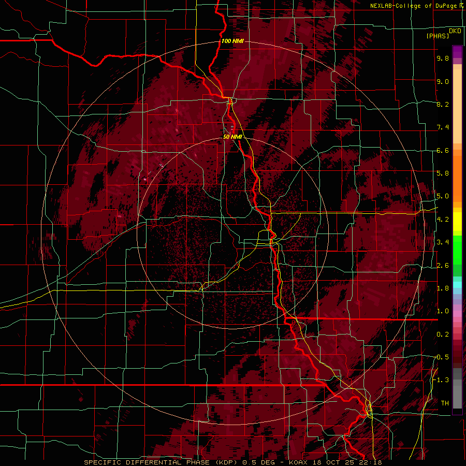Click the 8.2 value on the color scale
Viewport: 466px width, 466px height.
(443, 104)
